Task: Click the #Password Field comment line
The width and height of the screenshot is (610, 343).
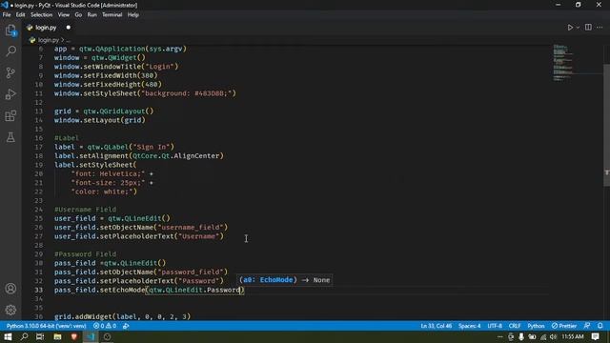Action: coord(85,254)
